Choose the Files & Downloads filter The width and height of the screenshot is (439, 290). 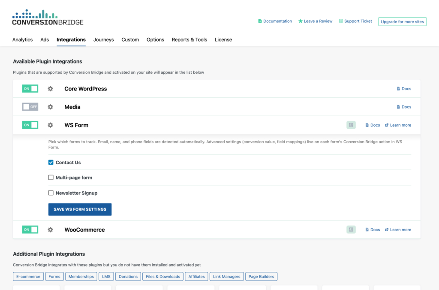163,277
